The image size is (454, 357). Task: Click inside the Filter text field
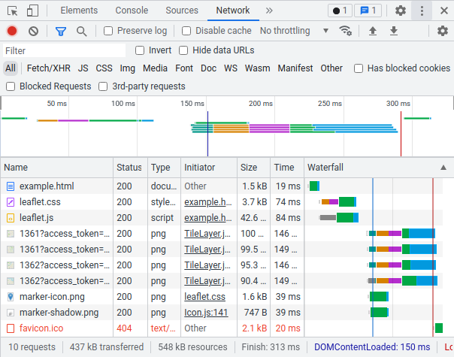click(65, 50)
